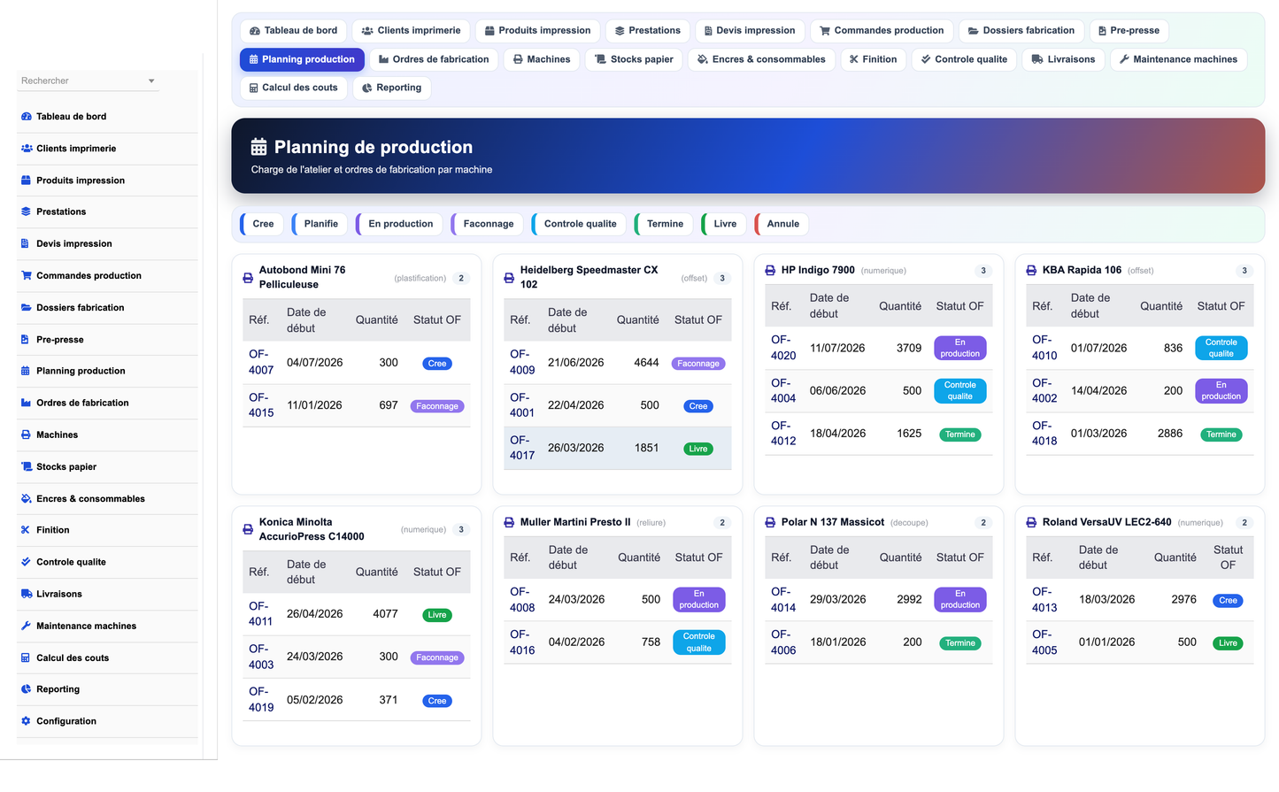Open Maintenance machines top tab
This screenshot has width=1279, height=792.
click(1179, 59)
